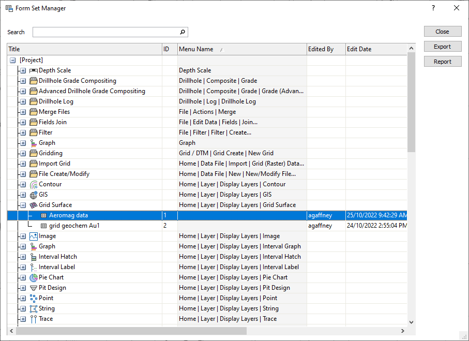The image size is (469, 341).
Task: Click the Depth Scale icon
Action: click(34, 70)
